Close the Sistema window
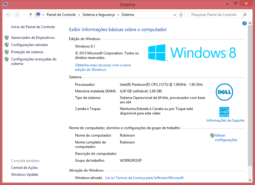This screenshot has width=255, height=185. click(x=246, y=4)
